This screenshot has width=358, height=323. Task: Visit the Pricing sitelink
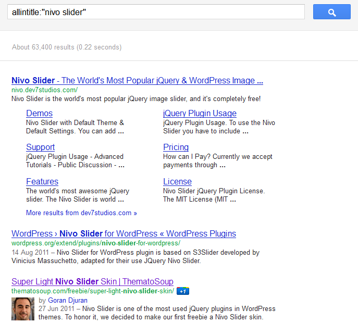pos(176,147)
